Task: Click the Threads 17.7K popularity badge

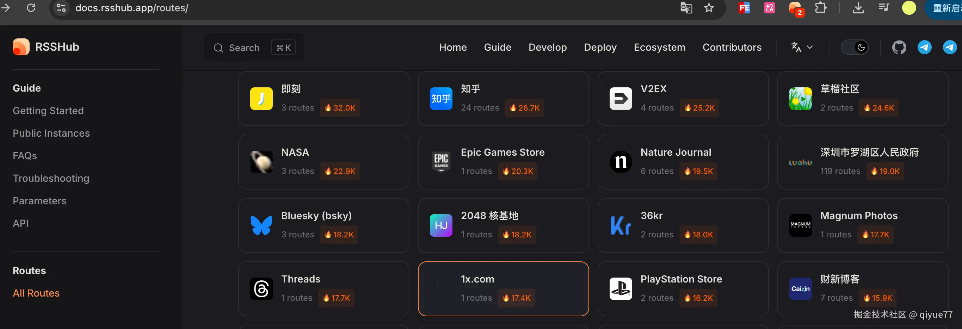Action: pos(336,298)
